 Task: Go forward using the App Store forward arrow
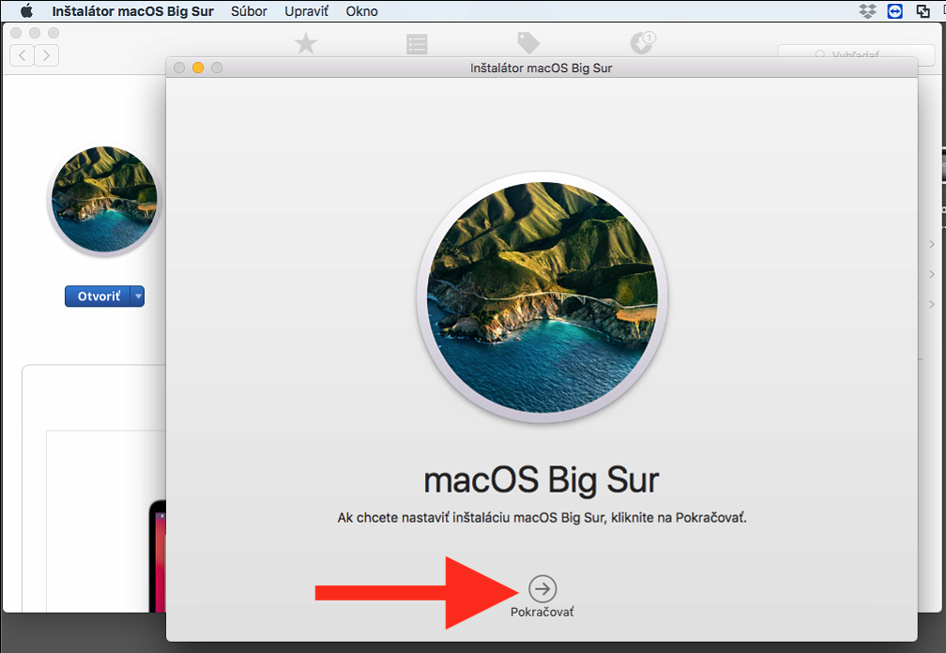[46, 55]
